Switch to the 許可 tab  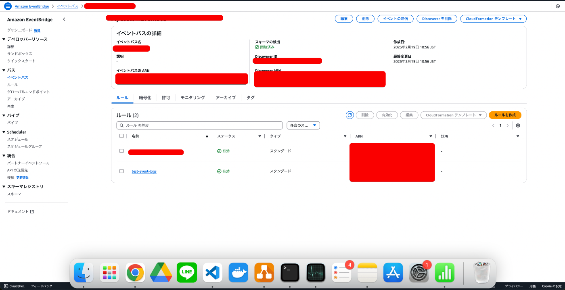point(166,98)
